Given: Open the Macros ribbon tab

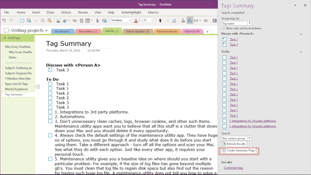Looking at the screenshot, I should [153, 12].
